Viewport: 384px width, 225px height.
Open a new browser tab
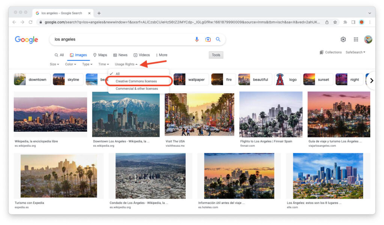[x=99, y=13]
